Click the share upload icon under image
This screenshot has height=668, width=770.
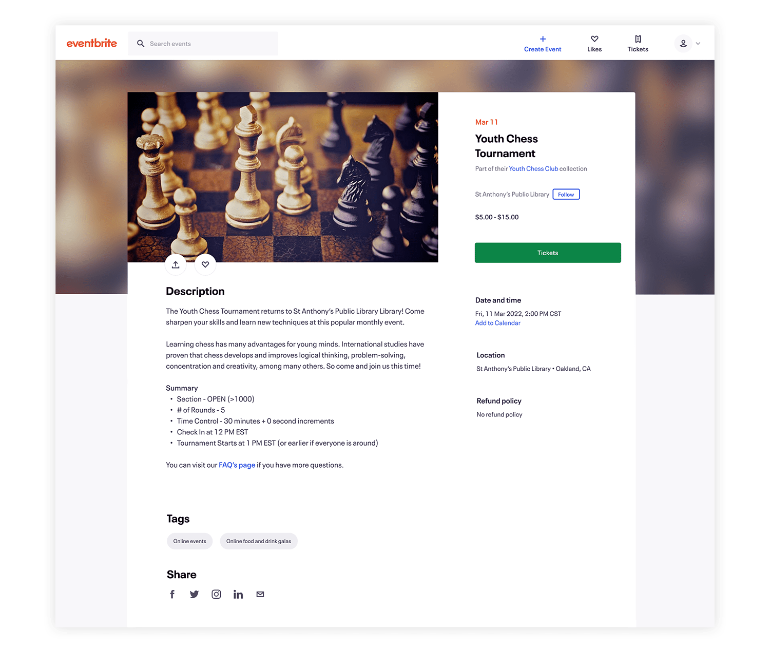pyautogui.click(x=176, y=264)
